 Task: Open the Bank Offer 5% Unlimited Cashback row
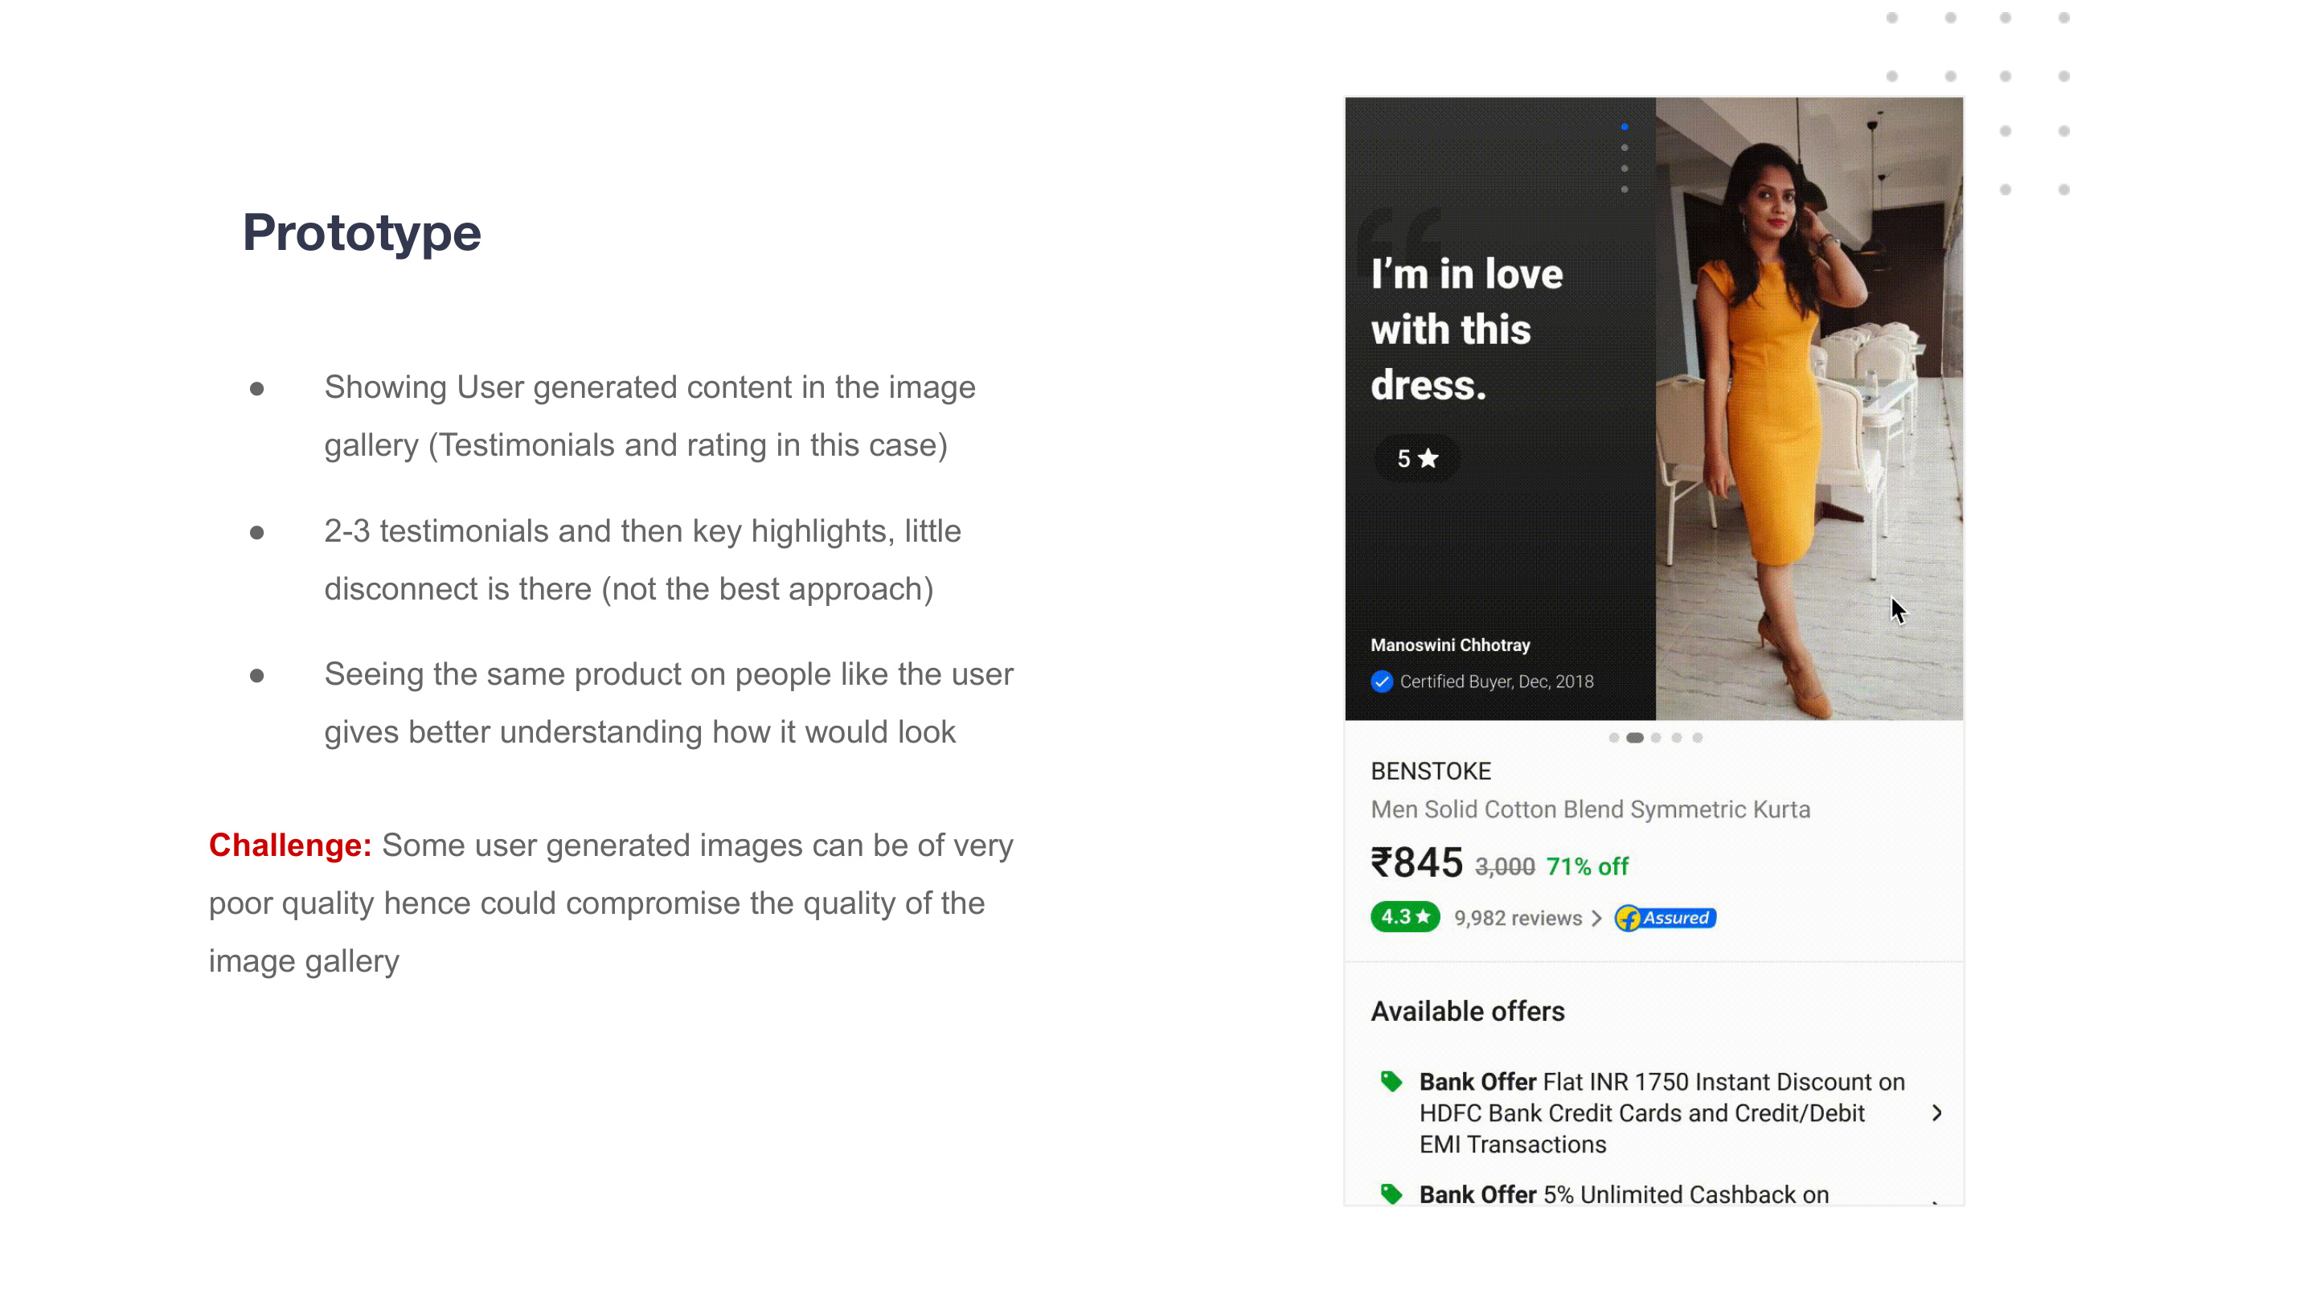click(x=1653, y=1193)
